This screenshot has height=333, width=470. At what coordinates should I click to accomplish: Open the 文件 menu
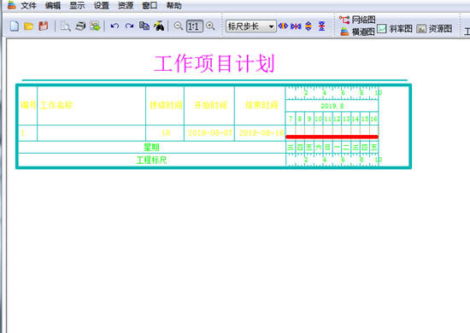pos(29,5)
